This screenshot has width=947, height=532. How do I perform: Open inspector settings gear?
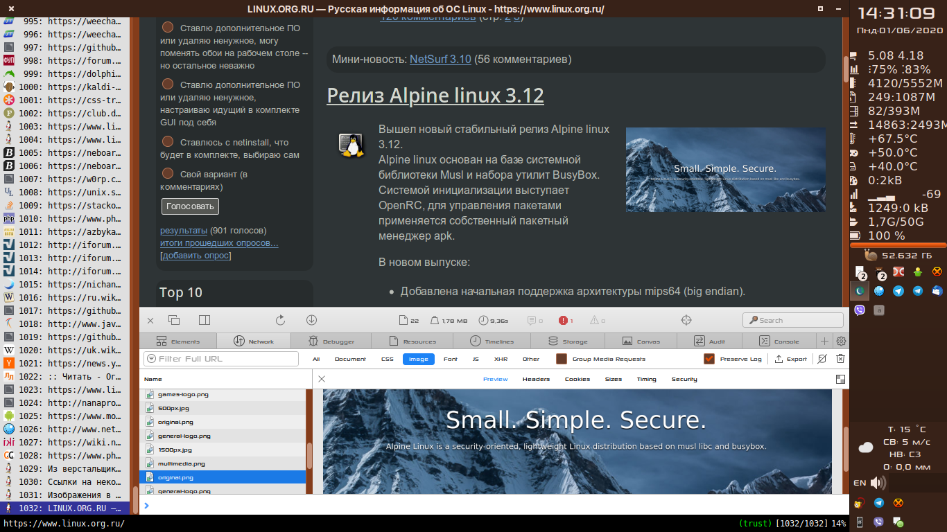(841, 341)
